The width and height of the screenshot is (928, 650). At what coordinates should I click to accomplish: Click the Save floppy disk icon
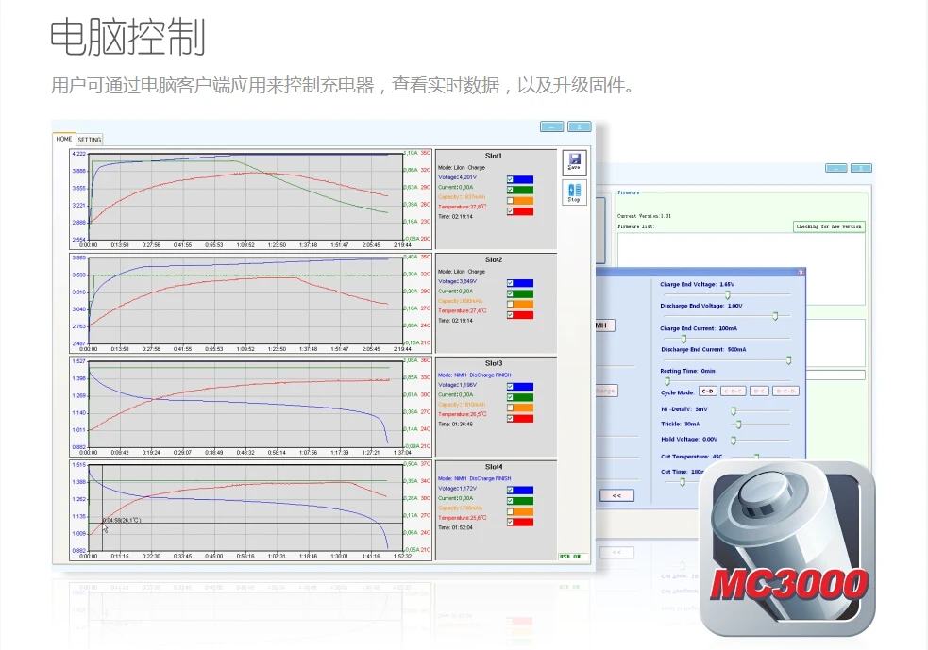[x=574, y=162]
